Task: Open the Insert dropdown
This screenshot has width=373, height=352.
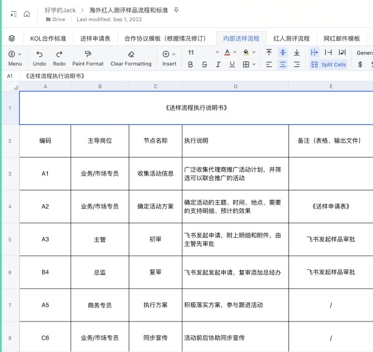Action: [169, 58]
